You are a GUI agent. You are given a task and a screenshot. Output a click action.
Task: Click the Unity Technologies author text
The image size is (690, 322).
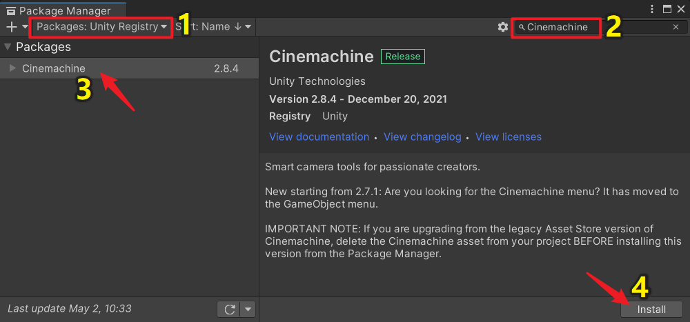[317, 81]
